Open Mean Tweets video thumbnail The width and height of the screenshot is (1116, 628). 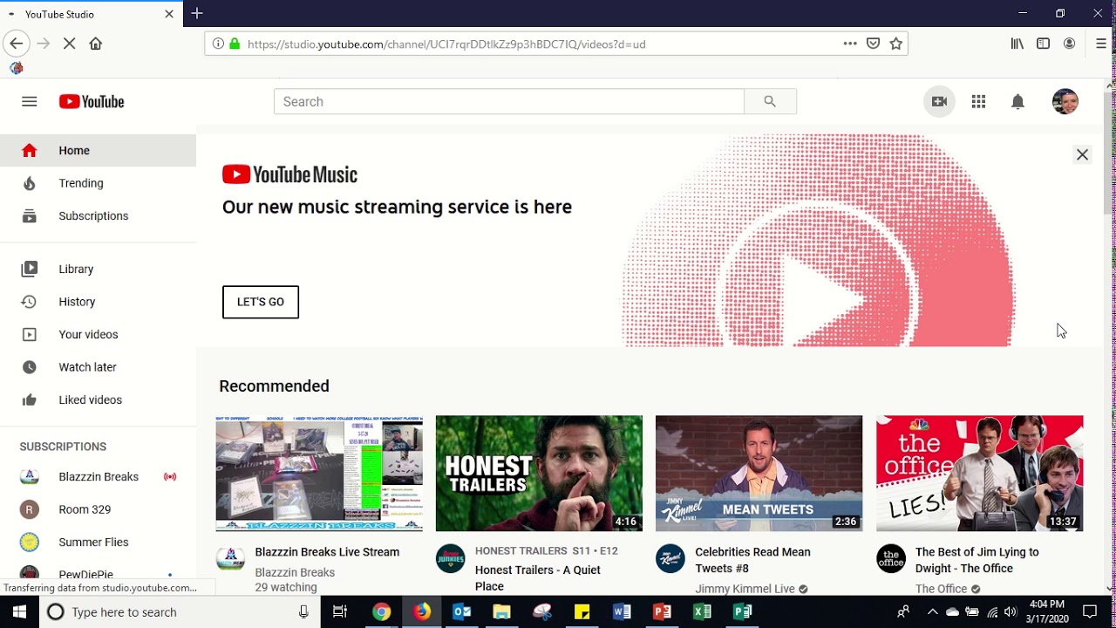759,474
